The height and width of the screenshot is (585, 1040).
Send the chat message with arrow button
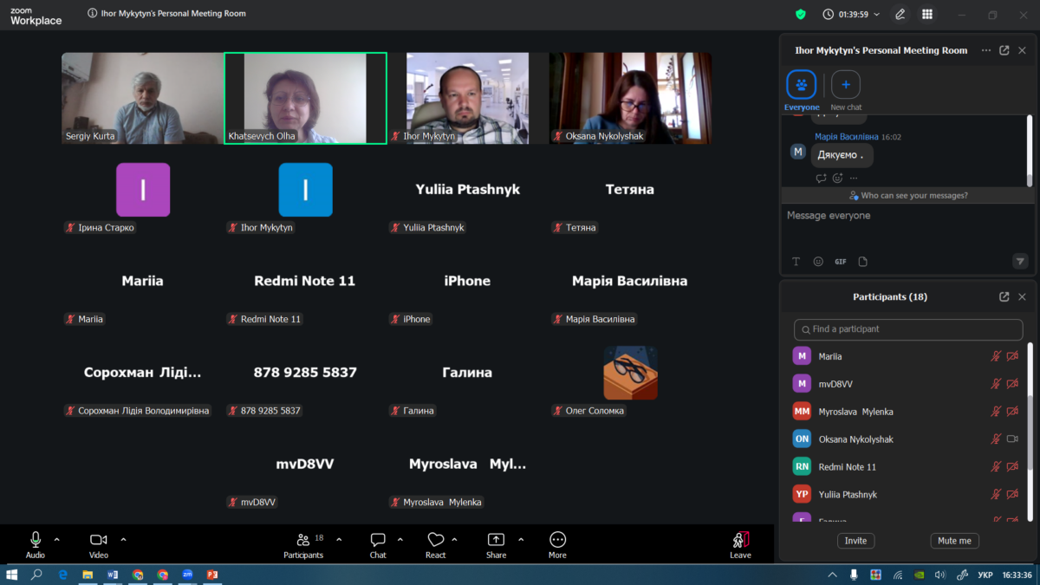pyautogui.click(x=1020, y=261)
